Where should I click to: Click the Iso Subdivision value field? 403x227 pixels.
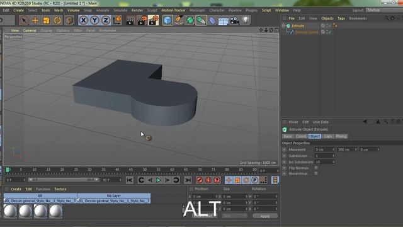point(325,162)
